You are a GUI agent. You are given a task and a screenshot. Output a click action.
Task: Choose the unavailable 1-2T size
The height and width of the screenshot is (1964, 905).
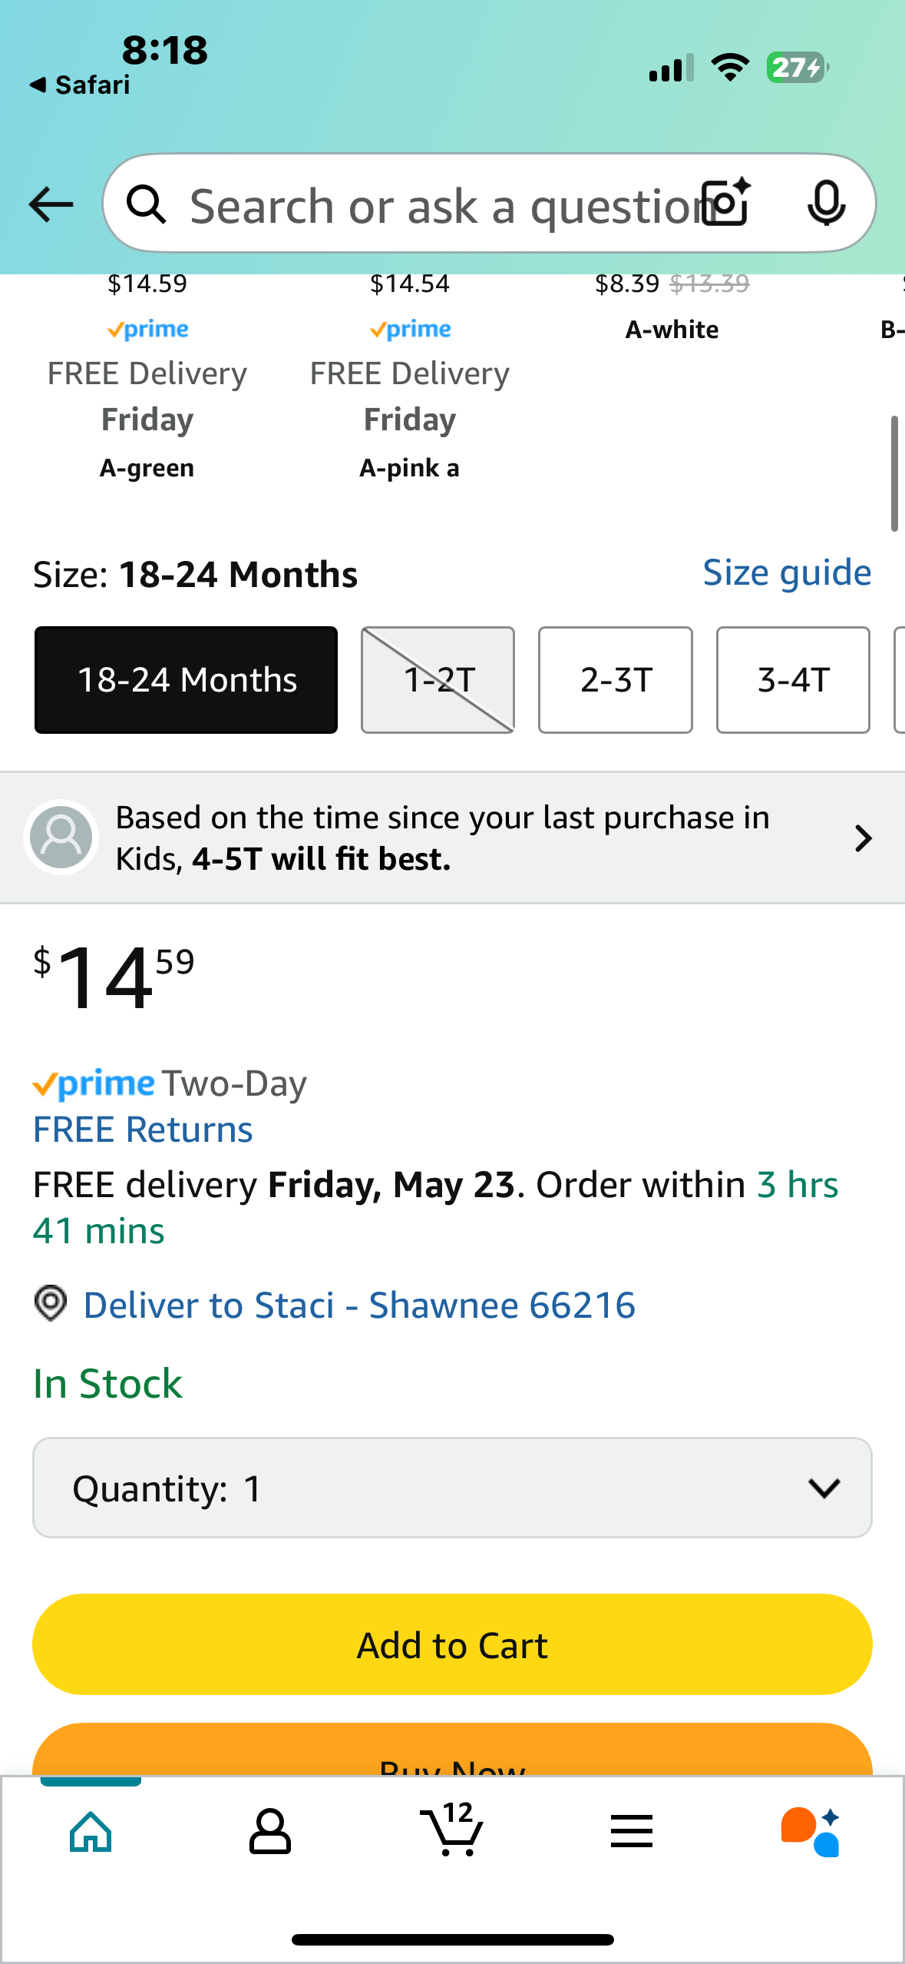[438, 680]
